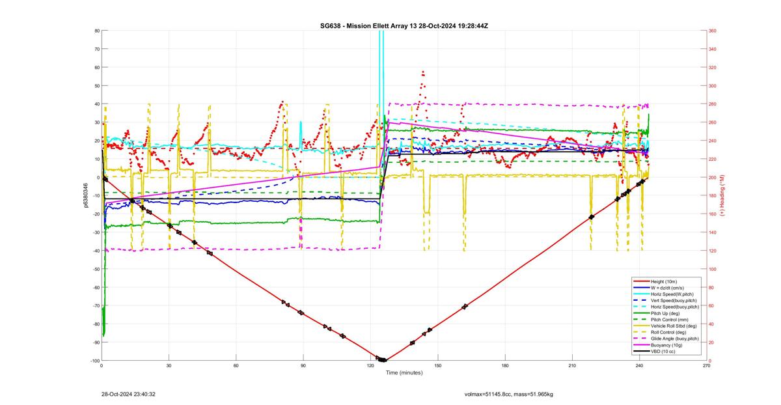Screen dimensions: 781x405
Task: Click the left axis tick "-10"
Action: click(x=95, y=196)
